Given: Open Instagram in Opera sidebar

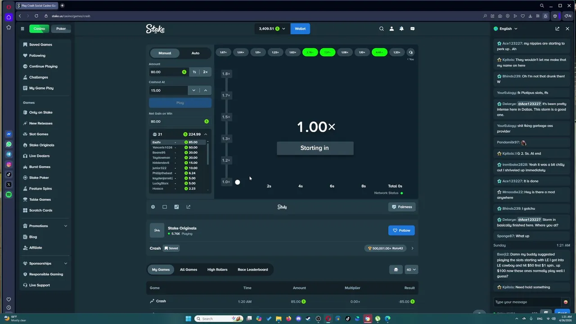Looking at the screenshot, I should [9, 165].
